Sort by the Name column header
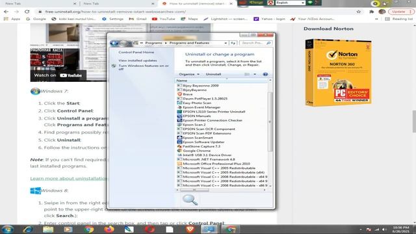This screenshot has width=416, height=234. pyautogui.click(x=221, y=81)
